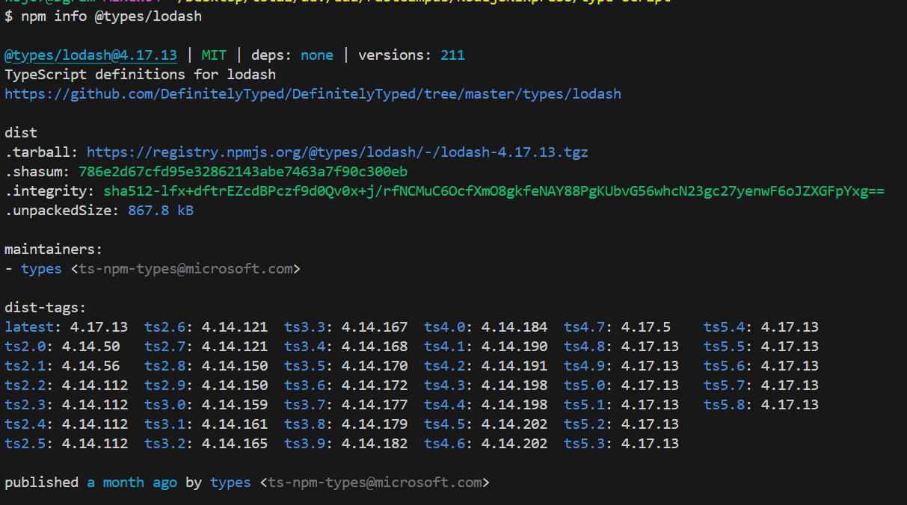
Task: Open the lodash-4.17.13.tgz tarball link
Action: (x=337, y=152)
